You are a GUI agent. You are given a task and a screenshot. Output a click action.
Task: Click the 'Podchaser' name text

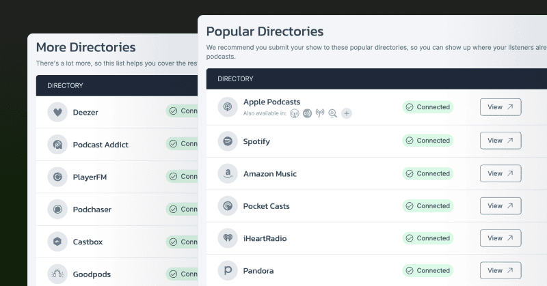(92, 210)
